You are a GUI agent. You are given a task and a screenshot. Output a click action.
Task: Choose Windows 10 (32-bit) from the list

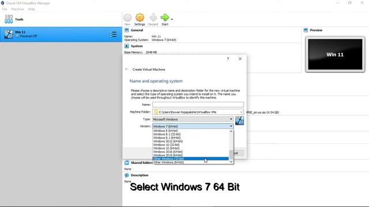point(191,145)
